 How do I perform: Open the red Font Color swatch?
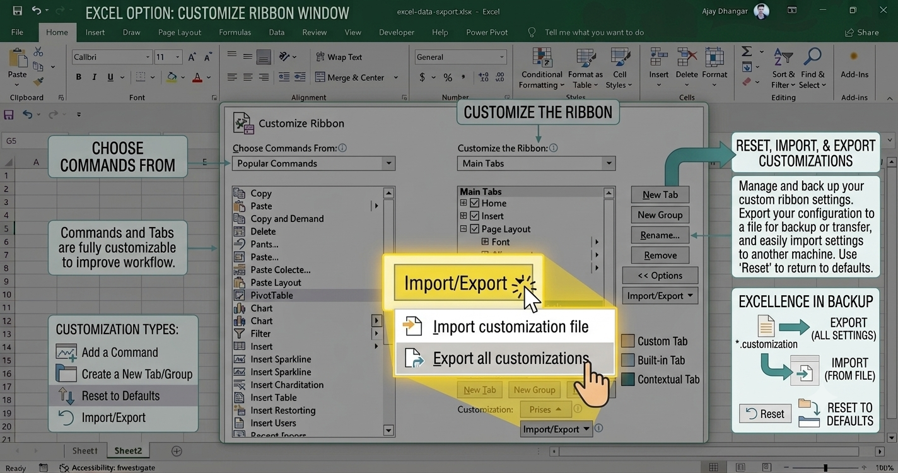197,78
